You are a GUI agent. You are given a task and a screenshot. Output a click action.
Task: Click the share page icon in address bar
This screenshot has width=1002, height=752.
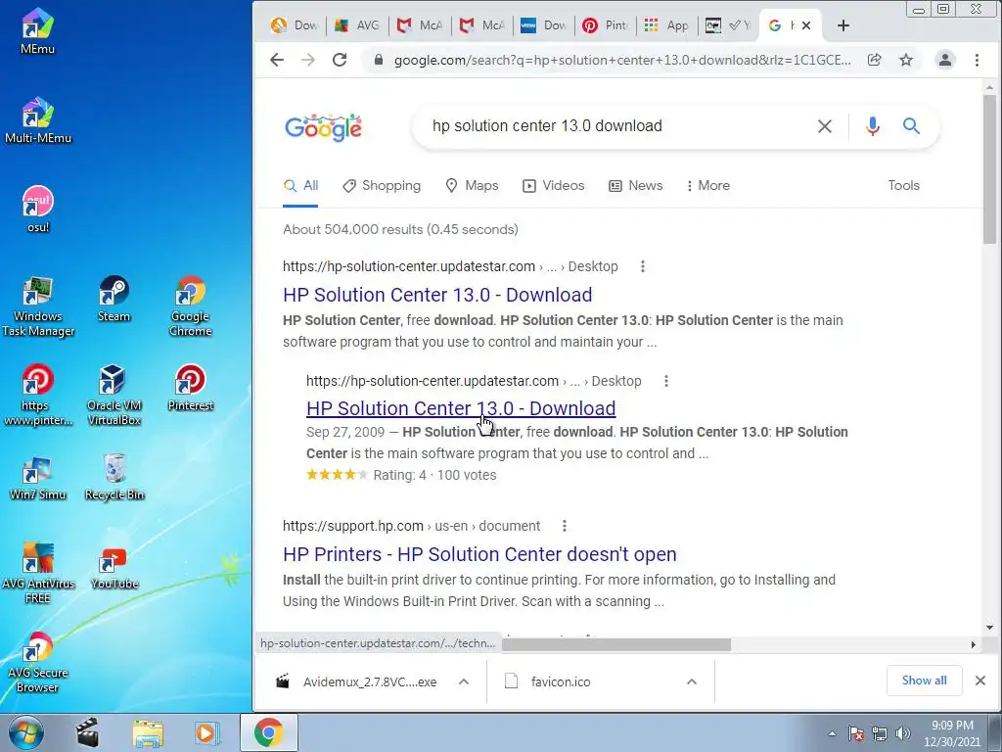(x=874, y=60)
